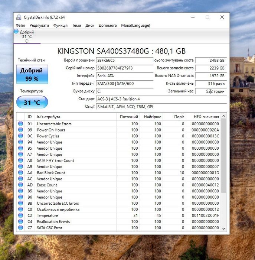Open the Допомога menu

coord(108,25)
